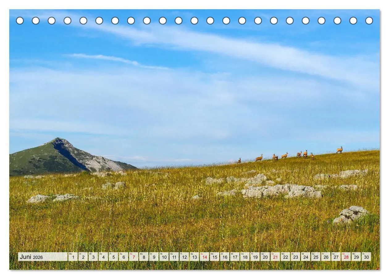Select day 8 in the calendar strip

point(144,257)
